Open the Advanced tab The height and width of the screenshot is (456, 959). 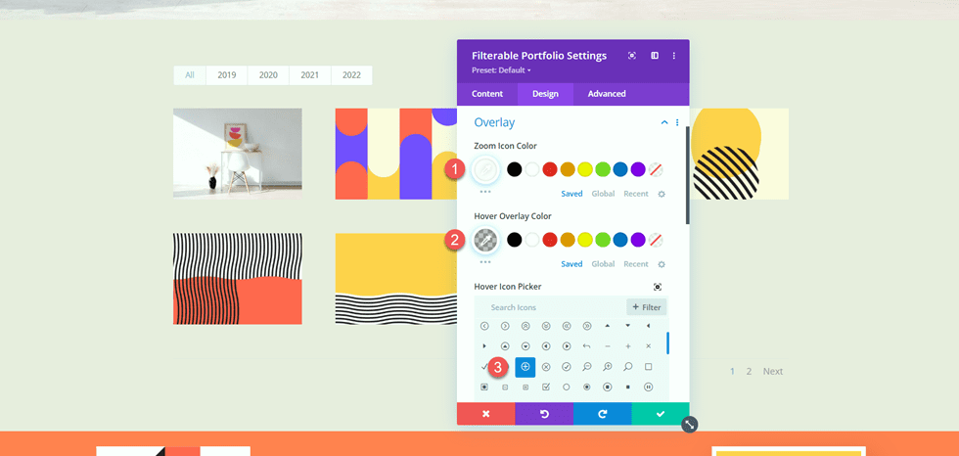pos(607,94)
